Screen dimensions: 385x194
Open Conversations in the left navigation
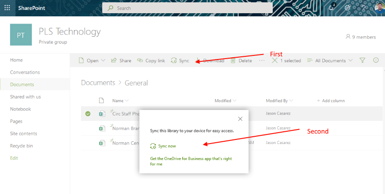coord(25,72)
